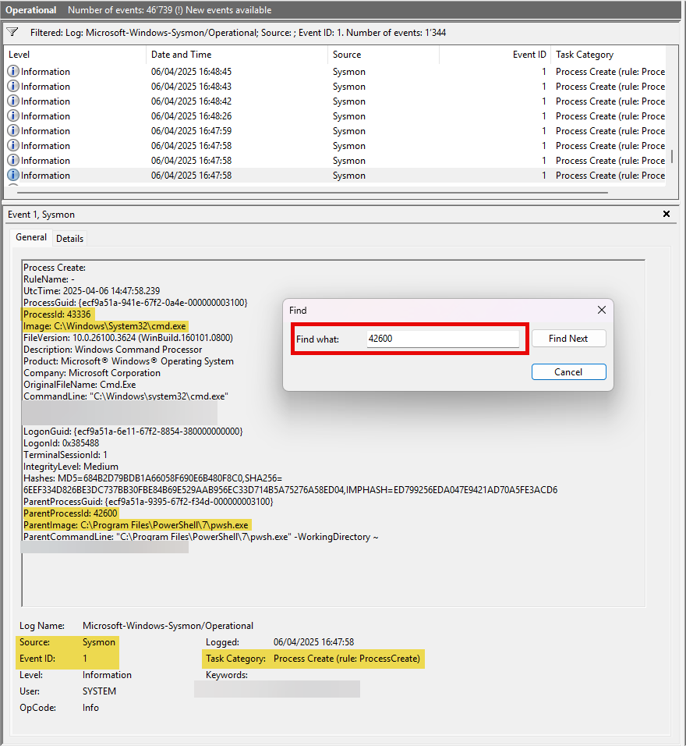
Task: Select the event row timestamped 06/04/2025 16:48:43
Action: click(x=234, y=86)
